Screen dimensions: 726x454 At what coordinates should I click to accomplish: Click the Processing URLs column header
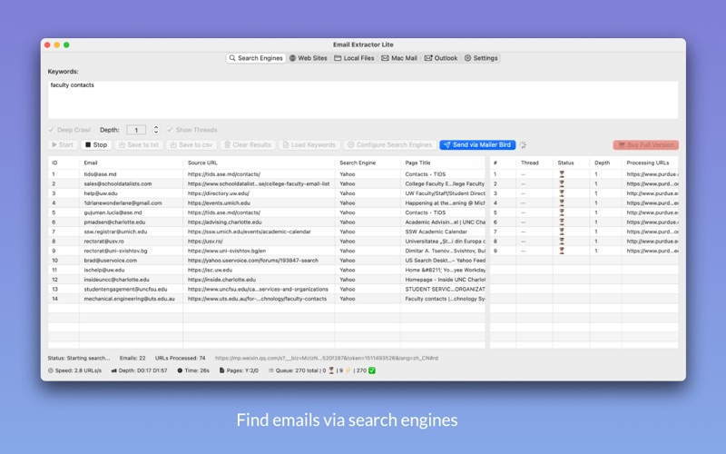point(648,163)
